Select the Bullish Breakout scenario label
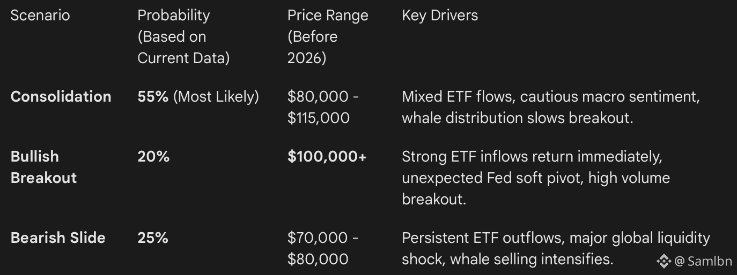 [x=43, y=167]
